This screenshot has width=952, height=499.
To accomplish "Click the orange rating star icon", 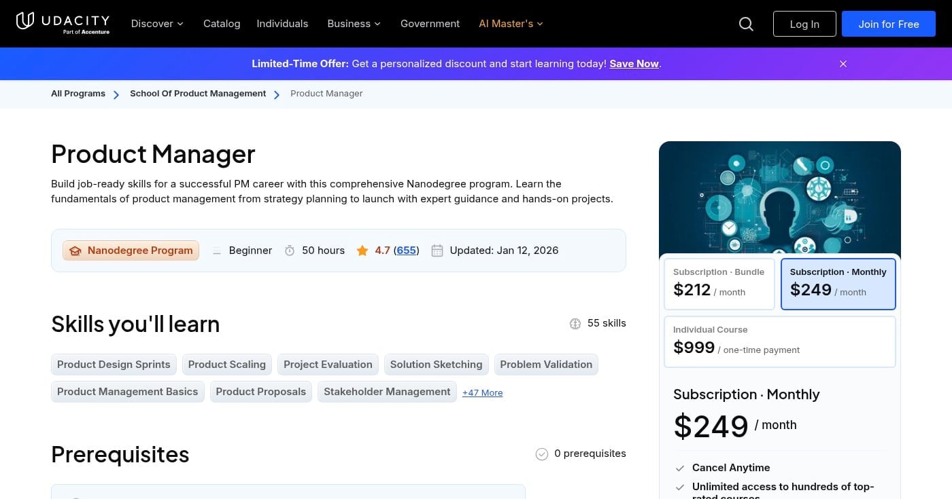I will pyautogui.click(x=362, y=251).
